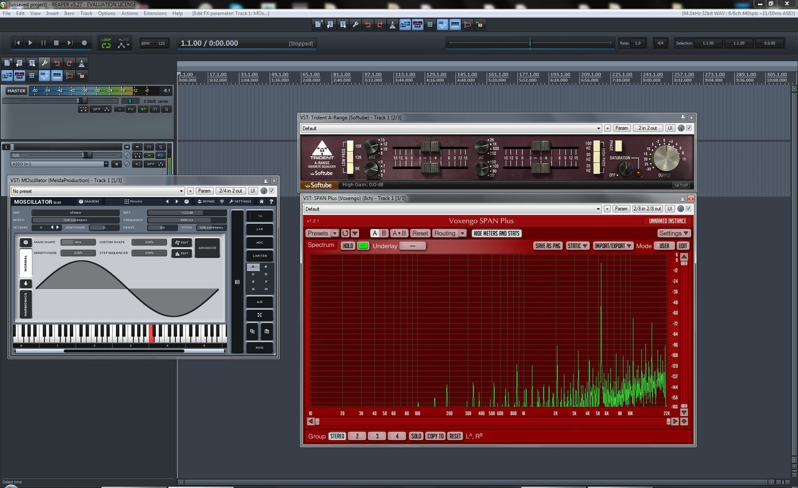
Task: Click the Undo icon in left toolbar
Action: (x=57, y=63)
